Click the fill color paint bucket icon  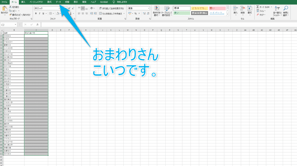pos(58,13)
